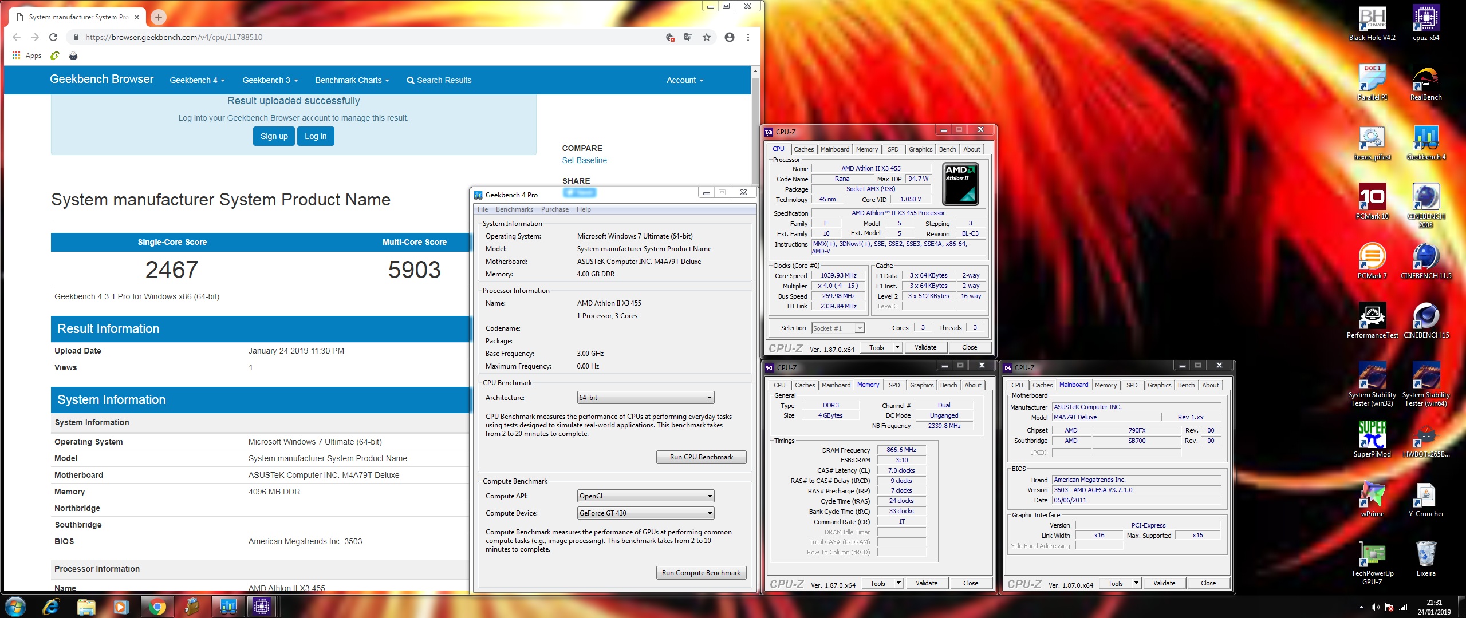Click Validate in top CPU-Z window
The height and width of the screenshot is (618, 1466).
pos(925,347)
